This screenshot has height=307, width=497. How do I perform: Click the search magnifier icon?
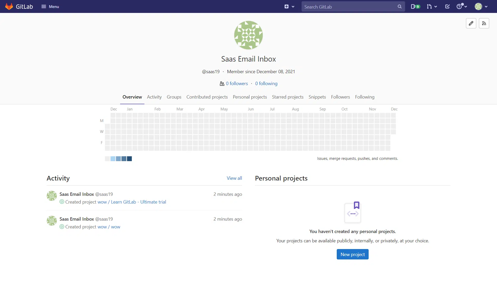click(x=399, y=7)
